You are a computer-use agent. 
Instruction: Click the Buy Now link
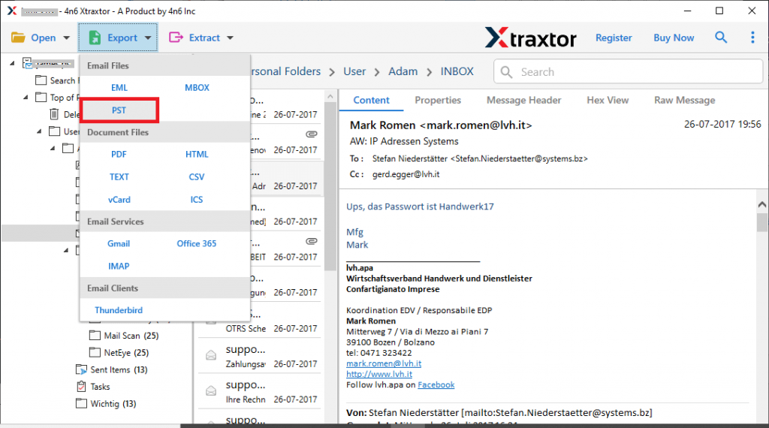pyautogui.click(x=674, y=38)
